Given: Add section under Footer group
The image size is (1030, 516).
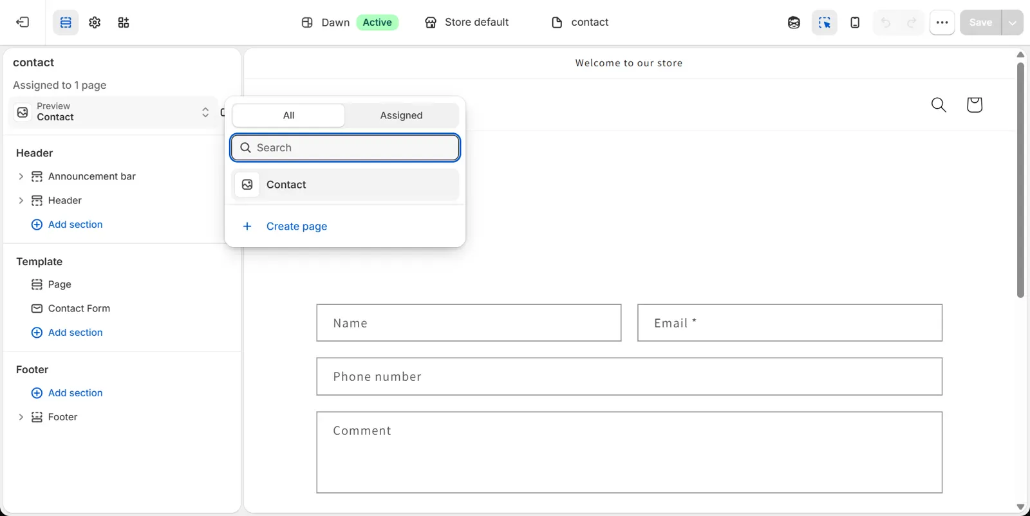Looking at the screenshot, I should coord(67,393).
